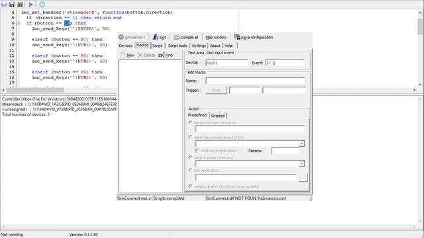Select the send keyboard sequence radio button
The image size is (424, 238).
(x=190, y=123)
